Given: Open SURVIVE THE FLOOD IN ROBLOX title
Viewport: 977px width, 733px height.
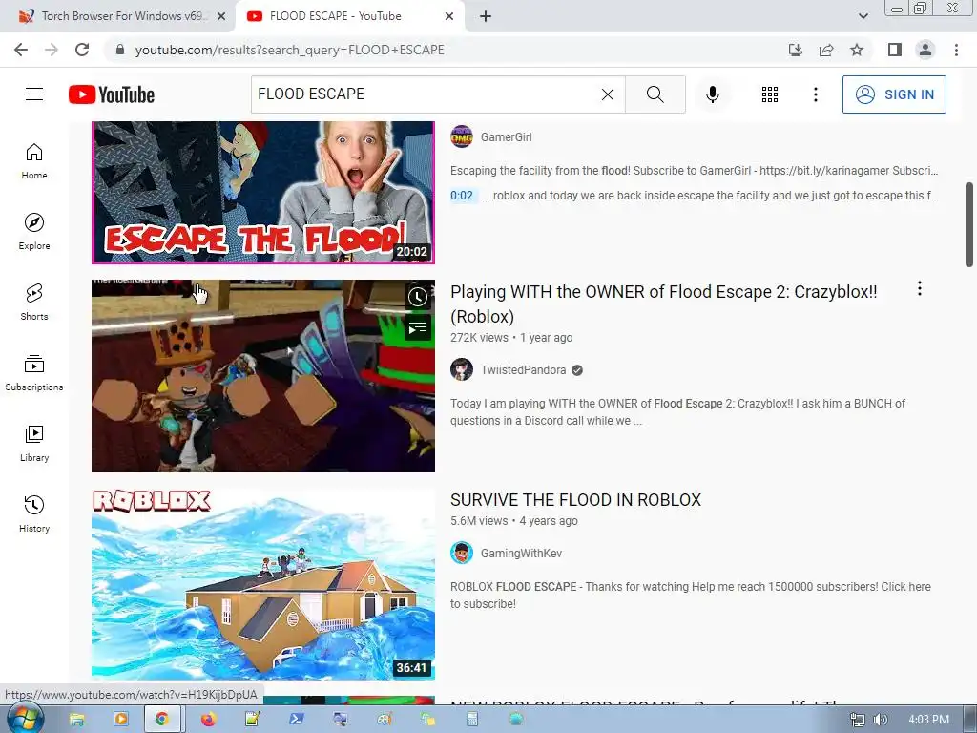Looking at the screenshot, I should tap(575, 500).
